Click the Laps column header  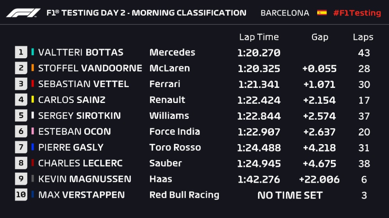click(363, 37)
